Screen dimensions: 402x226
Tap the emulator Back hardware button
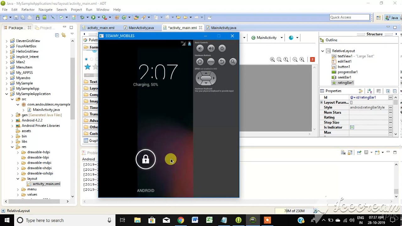coord(222,62)
